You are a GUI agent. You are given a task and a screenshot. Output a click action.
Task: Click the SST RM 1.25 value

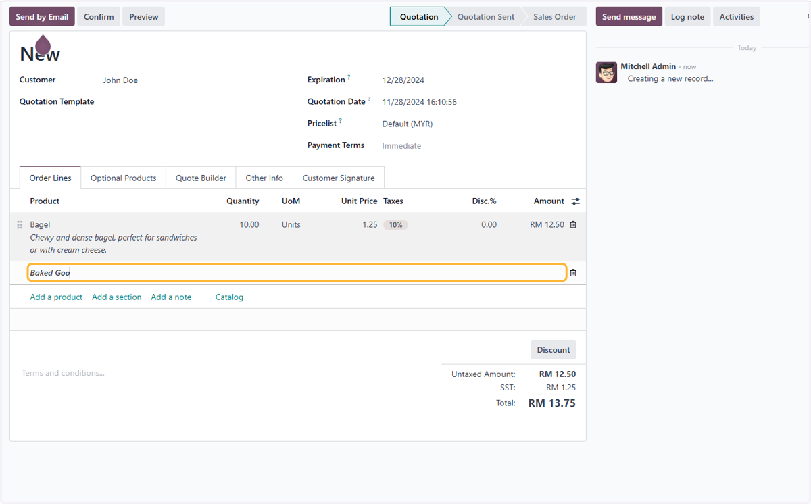click(561, 388)
